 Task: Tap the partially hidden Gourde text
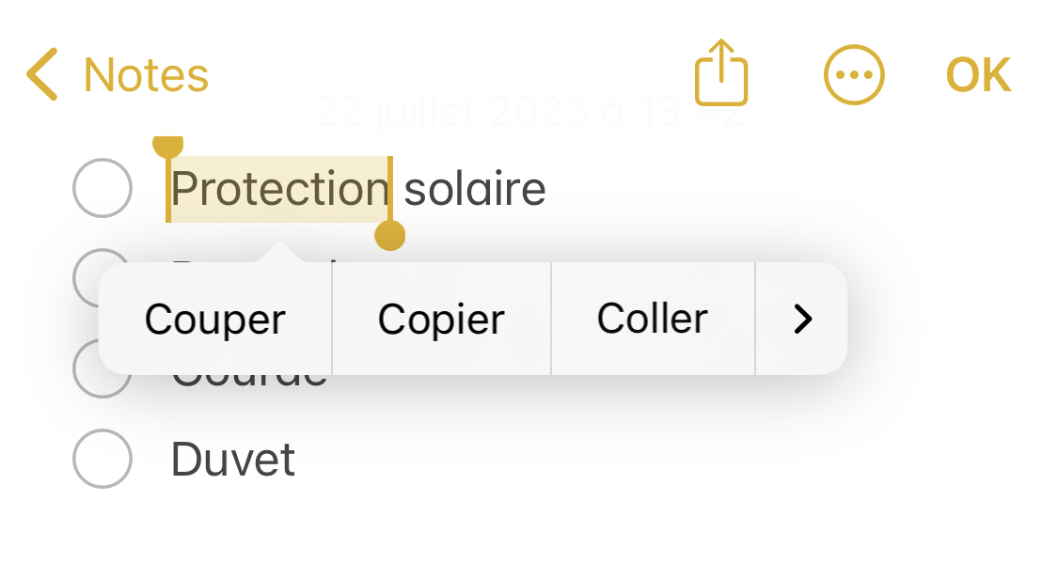[x=249, y=381]
